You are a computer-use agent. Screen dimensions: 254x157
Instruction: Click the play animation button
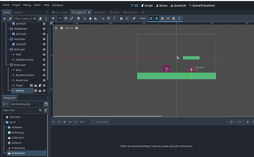coord(76,122)
